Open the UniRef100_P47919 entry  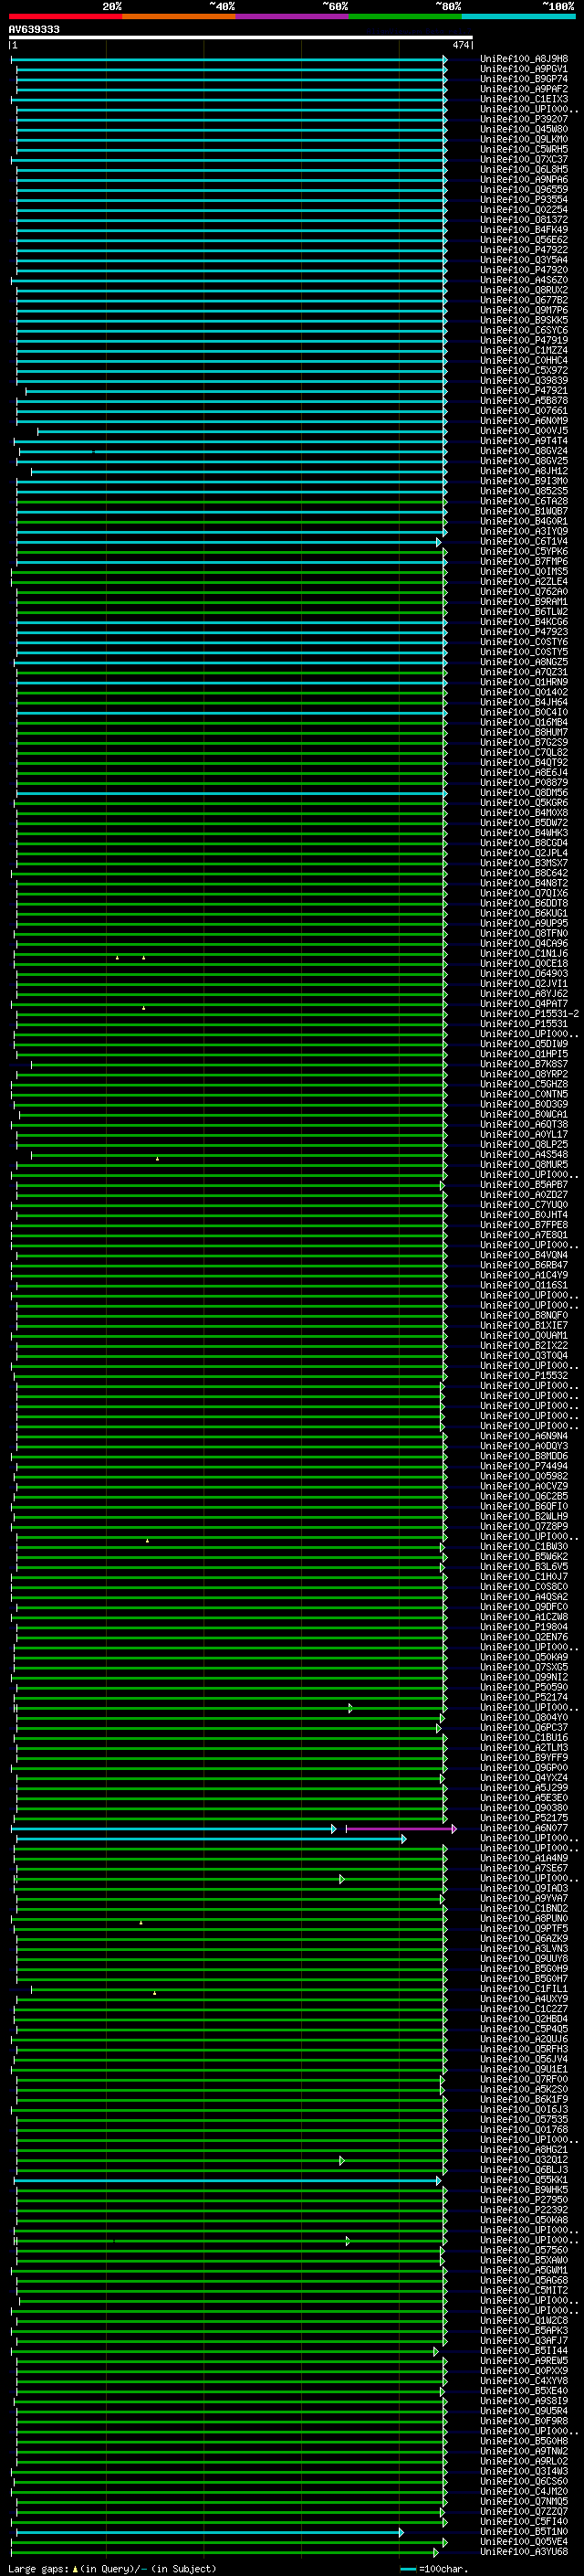(x=524, y=340)
